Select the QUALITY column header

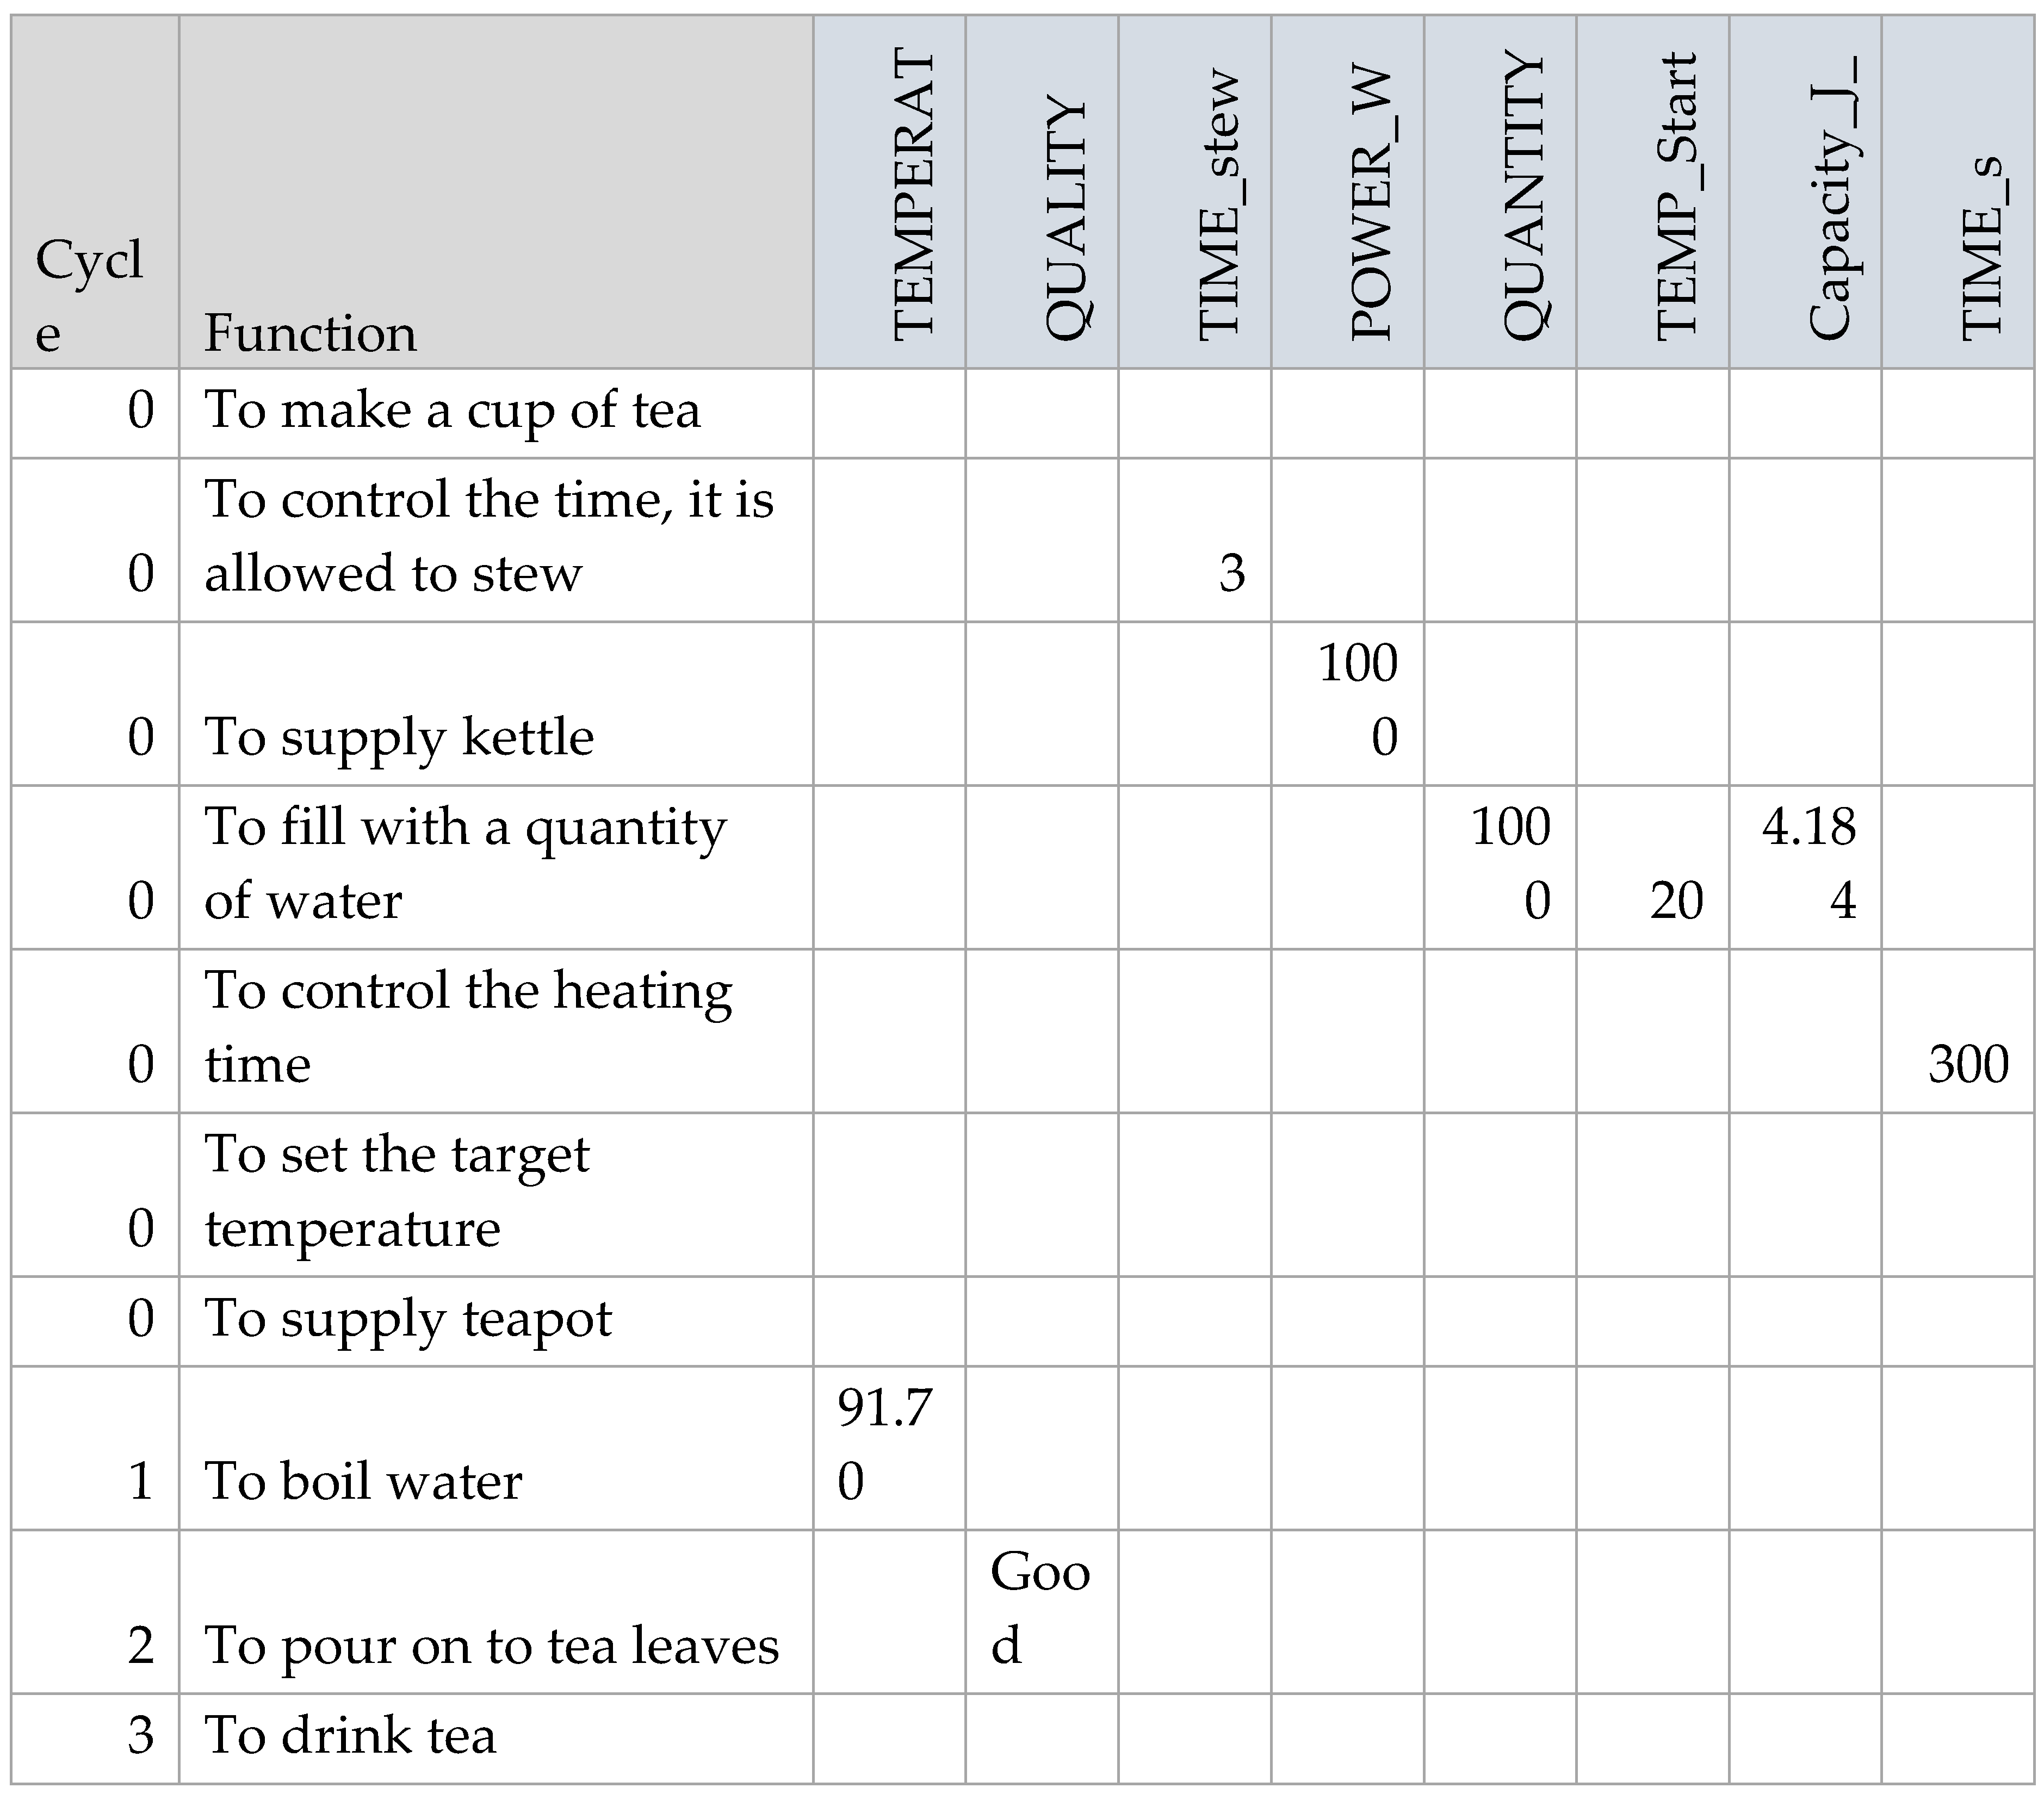coord(1064,220)
